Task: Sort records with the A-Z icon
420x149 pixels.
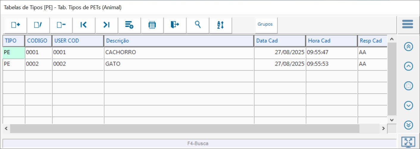Action: tap(221, 25)
